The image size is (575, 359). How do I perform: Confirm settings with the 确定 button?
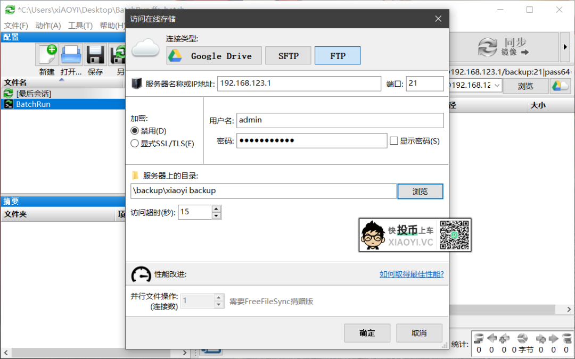tap(367, 333)
